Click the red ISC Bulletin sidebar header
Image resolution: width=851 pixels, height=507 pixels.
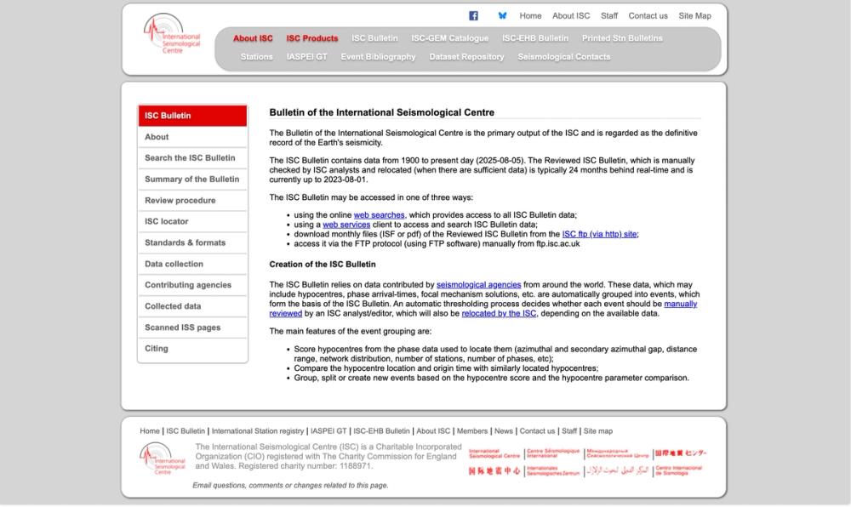pos(192,116)
